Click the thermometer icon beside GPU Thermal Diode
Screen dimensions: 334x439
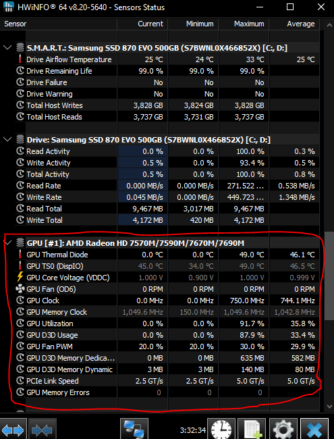click(20, 254)
